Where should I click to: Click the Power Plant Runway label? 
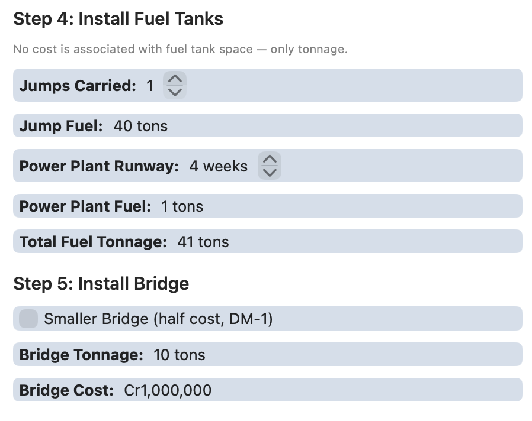point(99,166)
